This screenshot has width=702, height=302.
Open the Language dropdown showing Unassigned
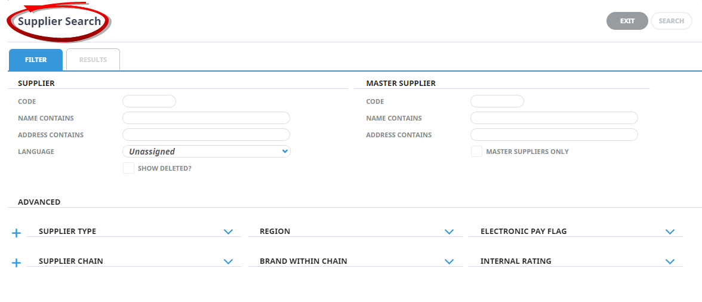click(x=206, y=152)
